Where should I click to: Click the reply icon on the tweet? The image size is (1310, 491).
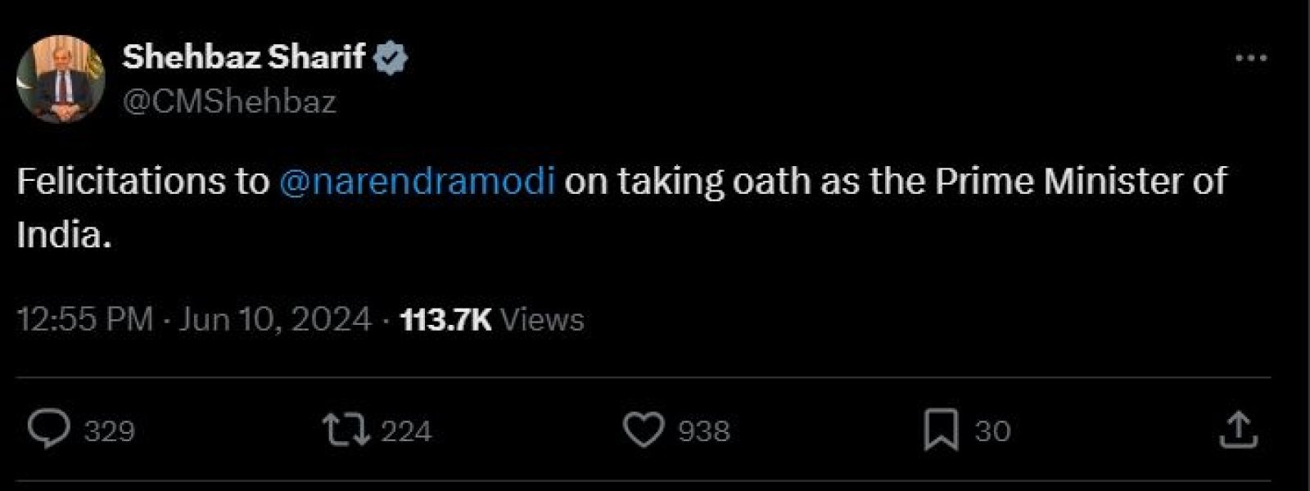pyautogui.click(x=51, y=428)
